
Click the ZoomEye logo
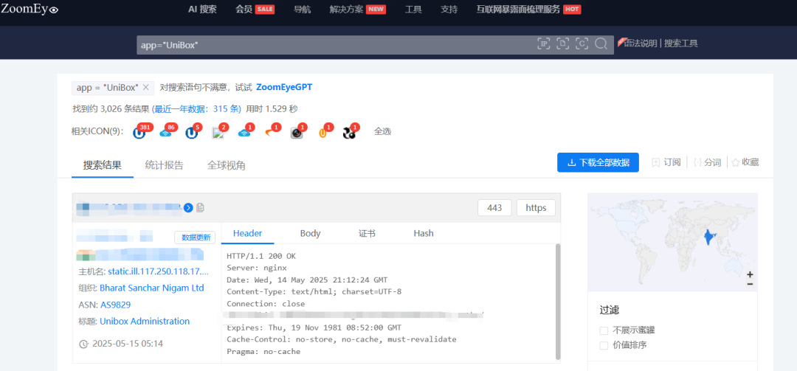pos(30,9)
